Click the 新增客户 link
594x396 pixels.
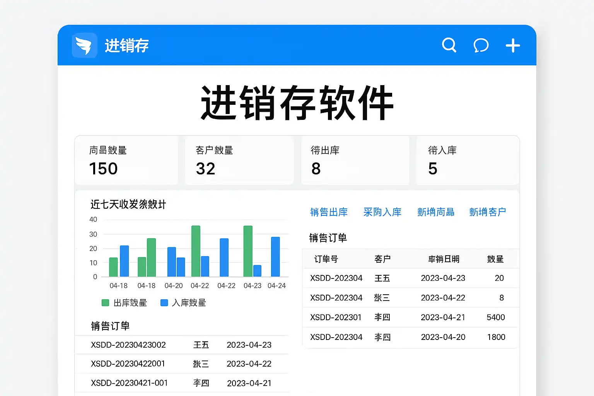[487, 212]
